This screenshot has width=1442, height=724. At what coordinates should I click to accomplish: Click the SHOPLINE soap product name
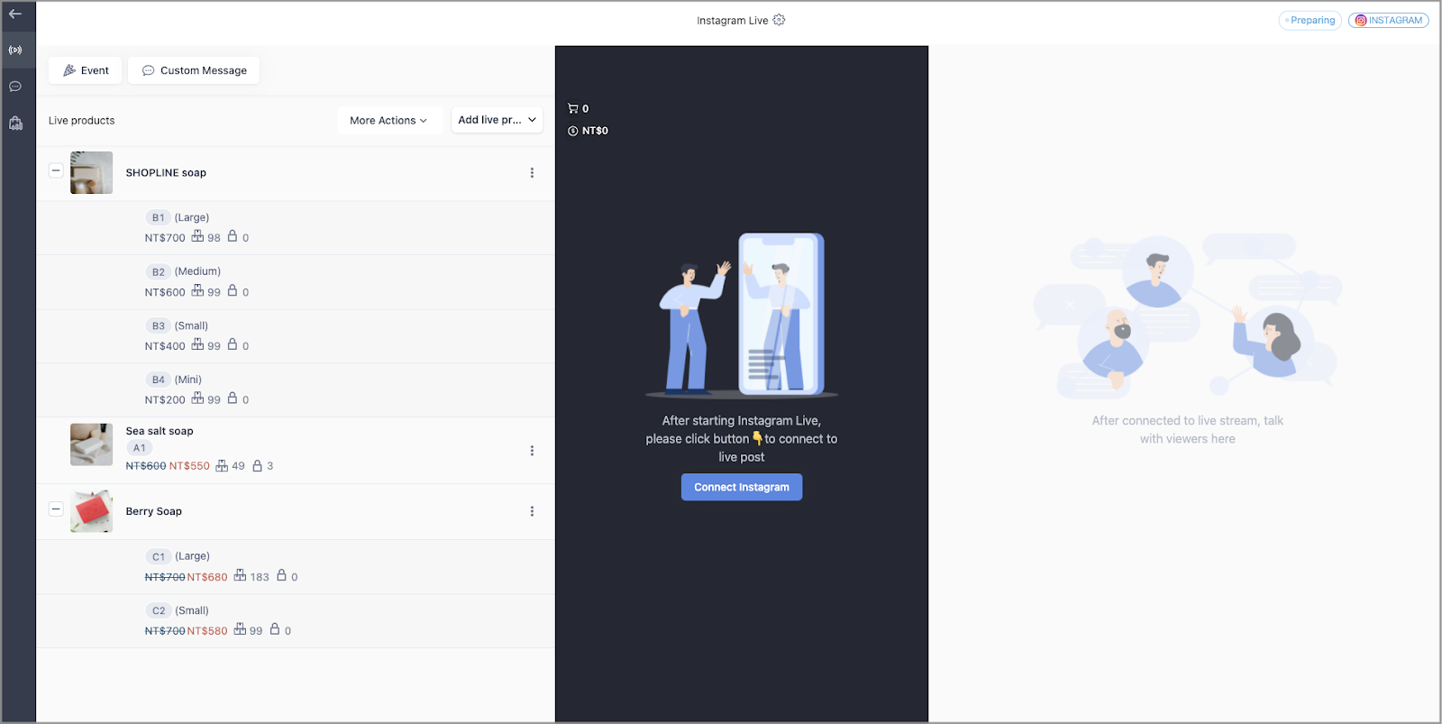(x=166, y=173)
